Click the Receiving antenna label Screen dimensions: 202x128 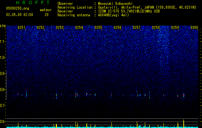pos(74,15)
